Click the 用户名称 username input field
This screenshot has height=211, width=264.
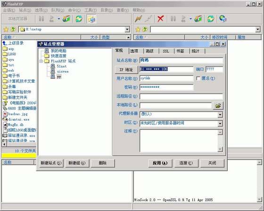pos(166,78)
